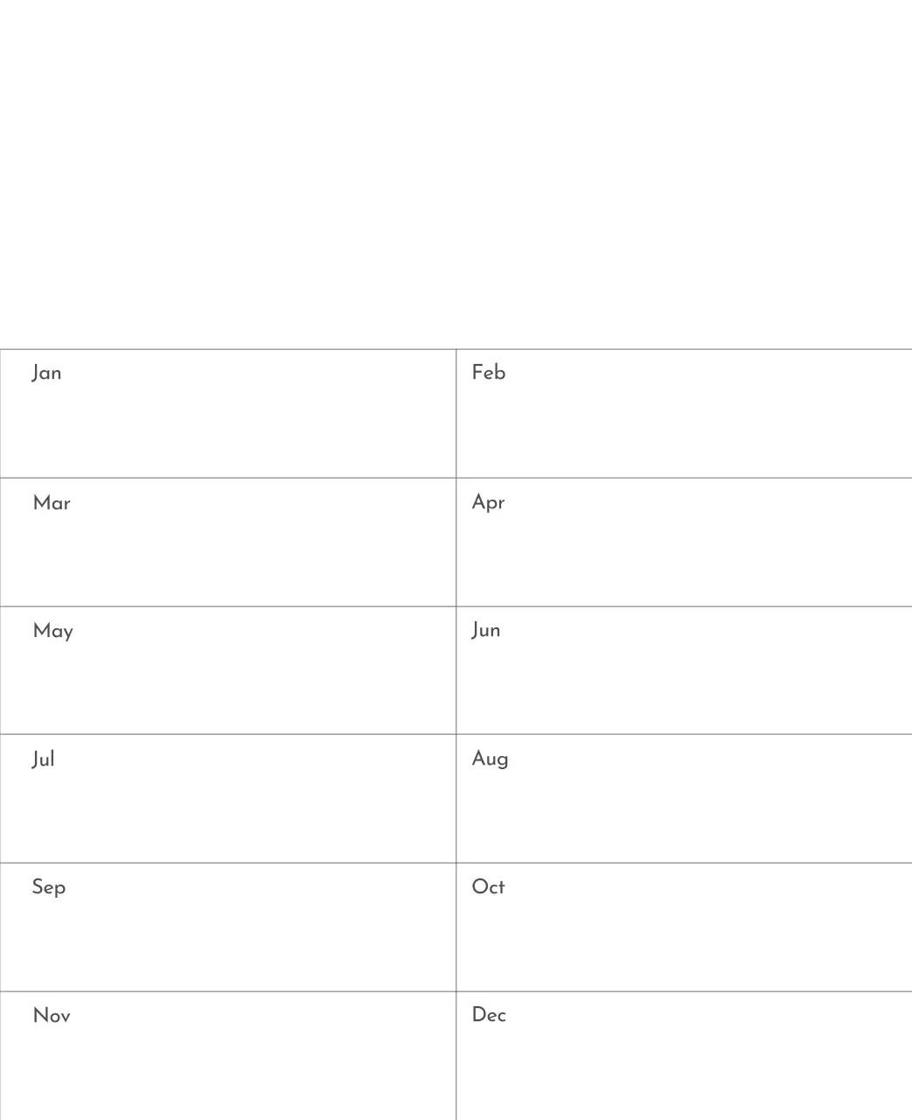
Task: Select the Oct month label
Action: click(488, 886)
